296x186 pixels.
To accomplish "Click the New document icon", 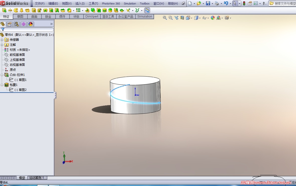I will [190, 3].
